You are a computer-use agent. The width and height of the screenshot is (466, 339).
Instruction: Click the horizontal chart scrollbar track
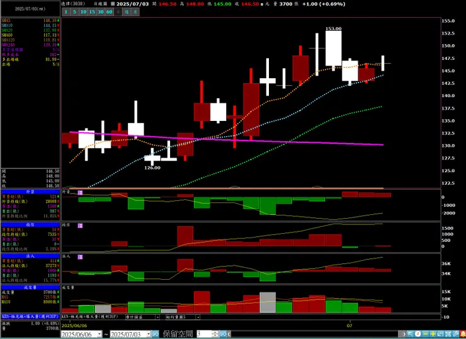[314, 334]
